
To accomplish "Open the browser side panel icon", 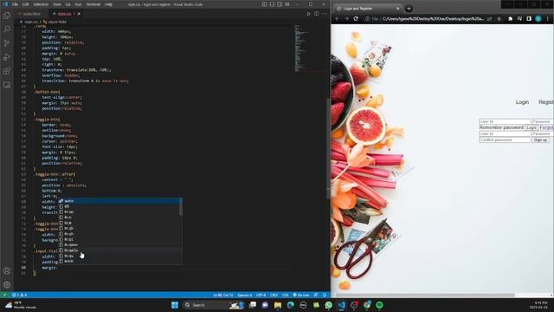I will tap(529, 19).
